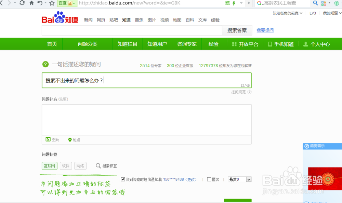Bookmark page with the star icon

(x=52, y=3)
